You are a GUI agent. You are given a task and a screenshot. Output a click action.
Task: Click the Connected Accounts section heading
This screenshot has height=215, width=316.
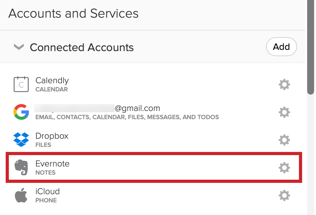click(x=82, y=48)
